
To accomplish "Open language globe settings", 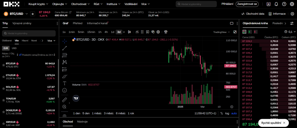I will coord(292,4).
